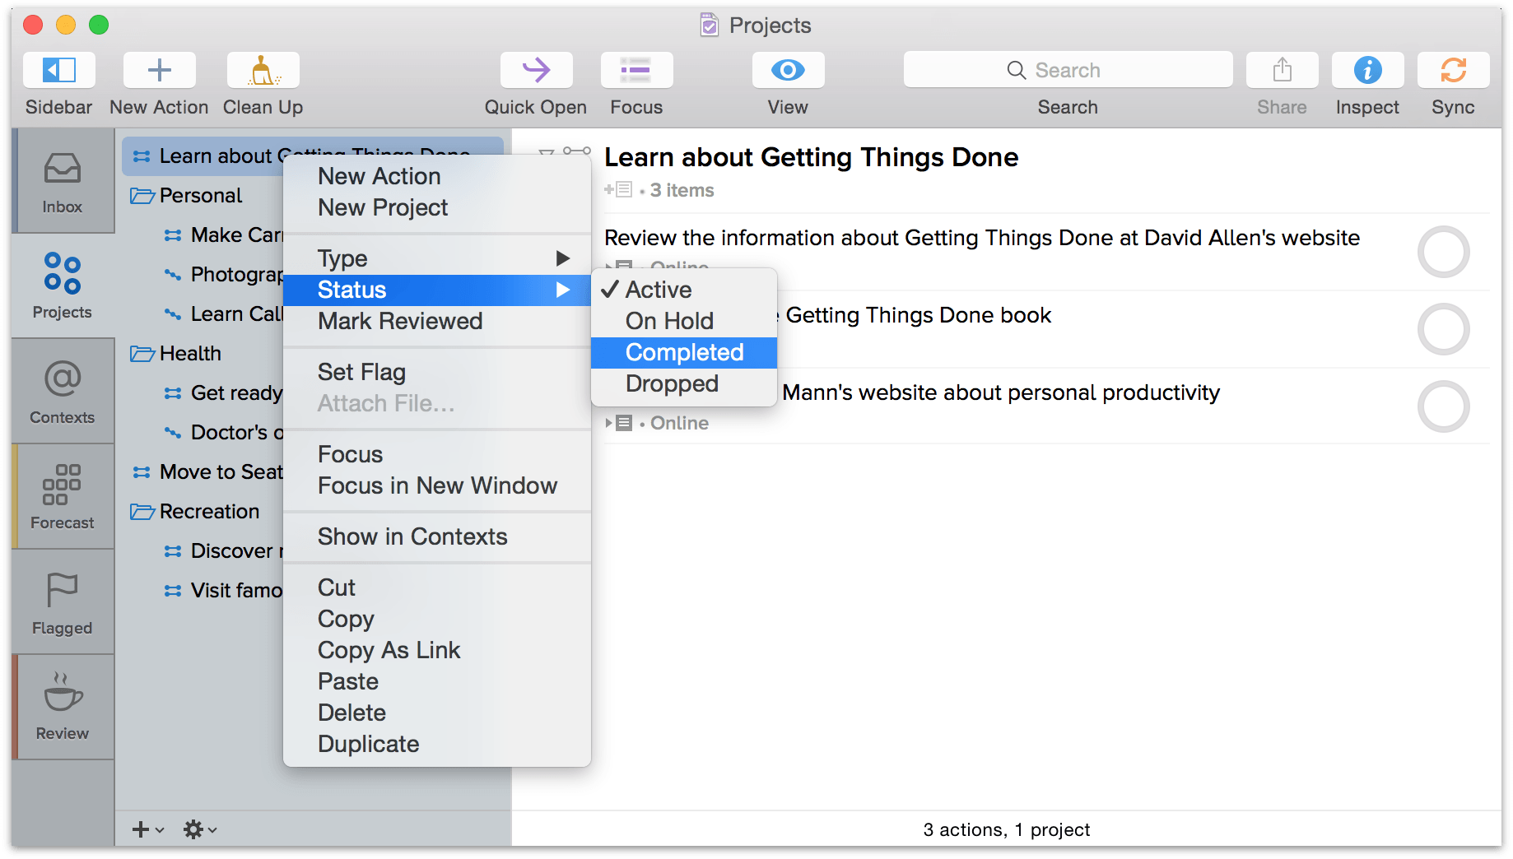The height and width of the screenshot is (859, 1513).
Task: Click the 3 actions, 1 project status text
Action: pos(1006,829)
